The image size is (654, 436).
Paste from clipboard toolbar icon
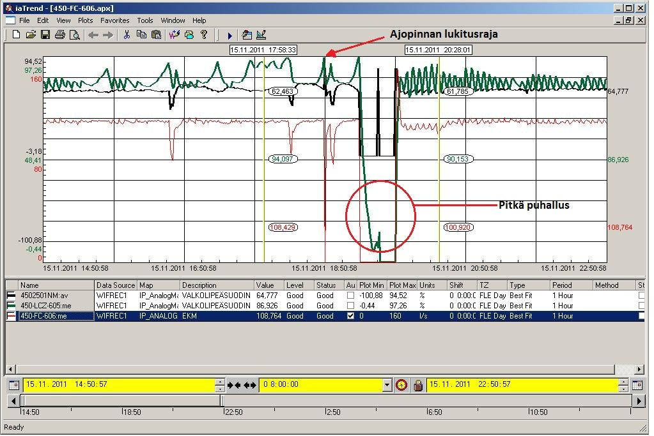157,34
